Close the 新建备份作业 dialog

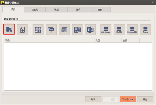coord(153,2)
